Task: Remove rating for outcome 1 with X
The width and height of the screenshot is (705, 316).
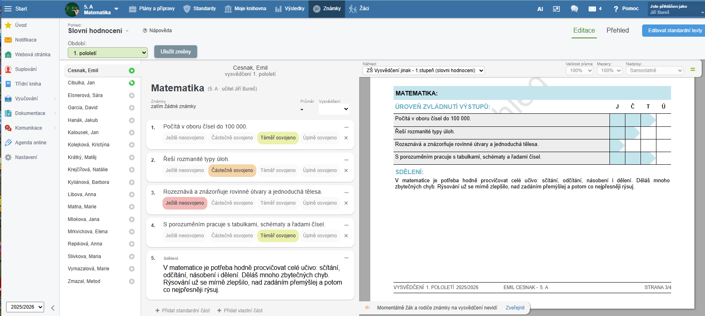Action: coord(346,138)
